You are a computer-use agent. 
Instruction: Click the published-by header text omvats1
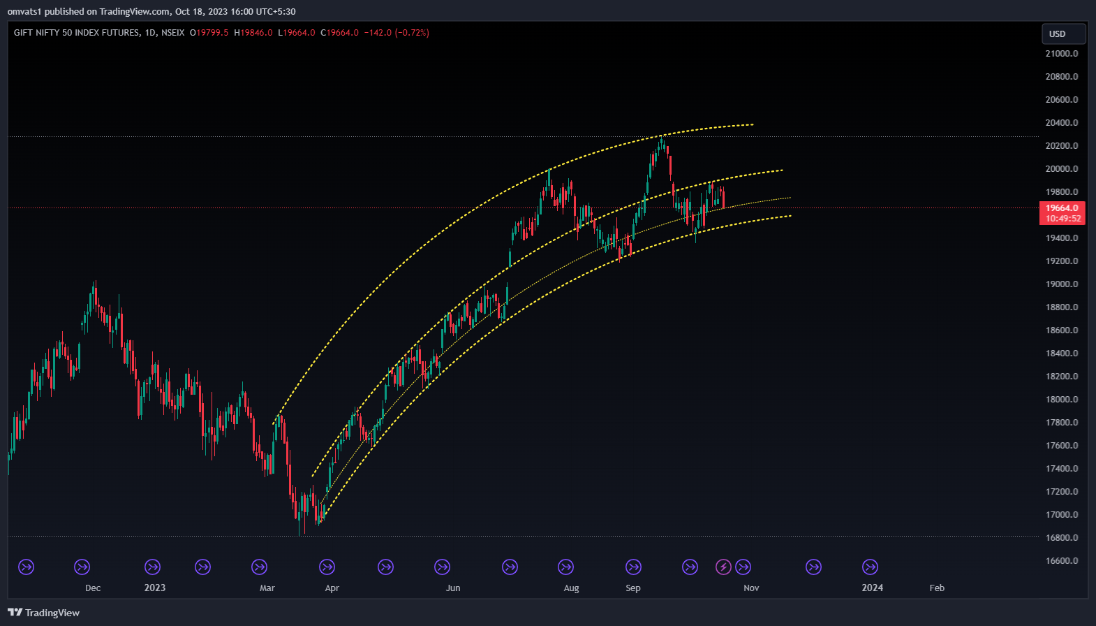coord(24,11)
